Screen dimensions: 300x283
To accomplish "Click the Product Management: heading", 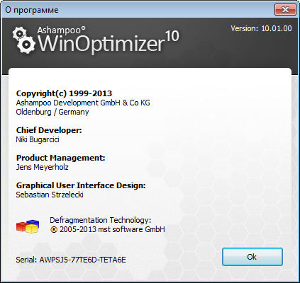I will [60, 158].
